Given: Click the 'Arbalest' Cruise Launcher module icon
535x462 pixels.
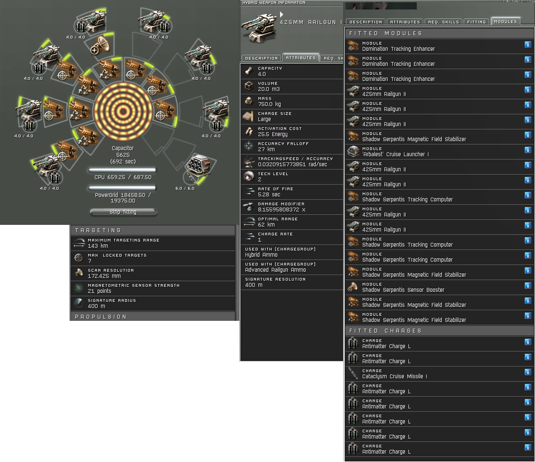Looking at the screenshot, I should [x=353, y=151].
